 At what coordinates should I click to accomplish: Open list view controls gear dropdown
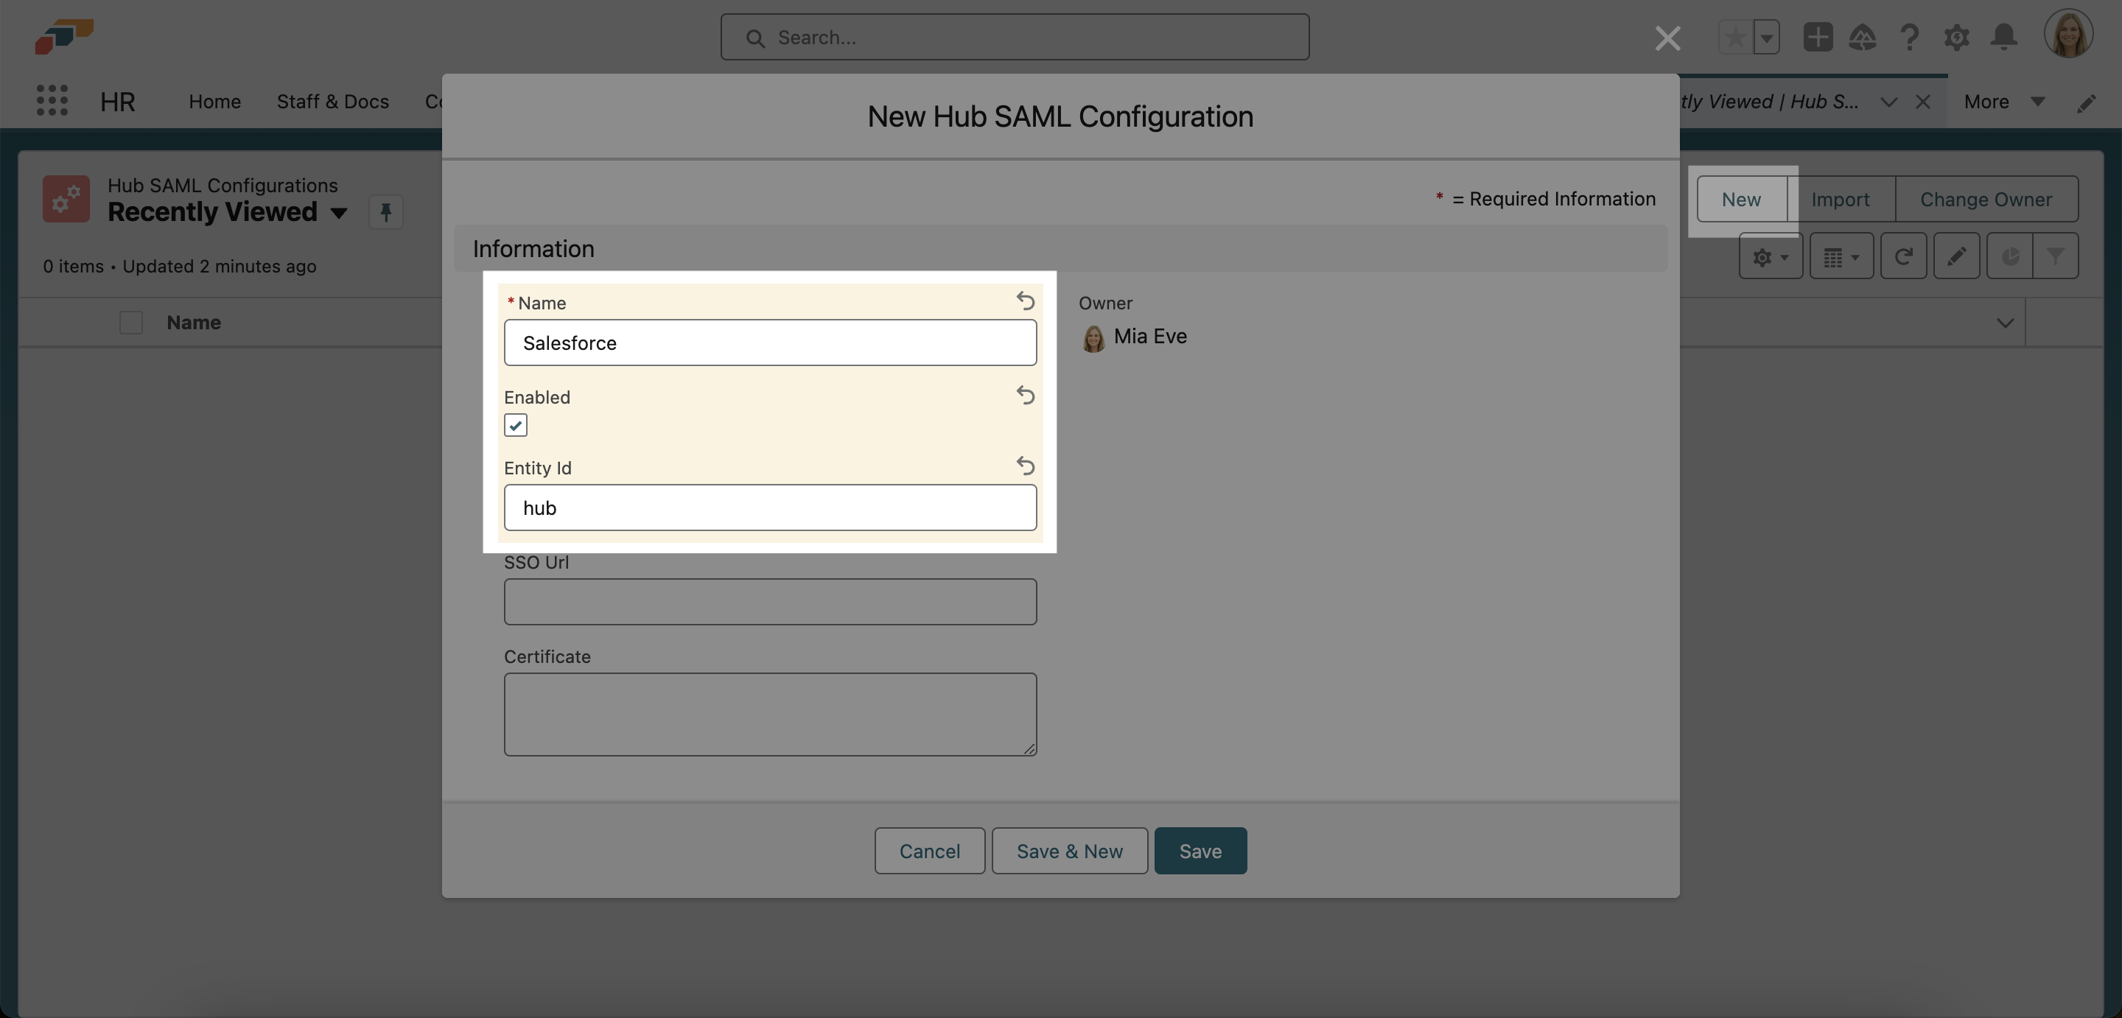[1771, 257]
